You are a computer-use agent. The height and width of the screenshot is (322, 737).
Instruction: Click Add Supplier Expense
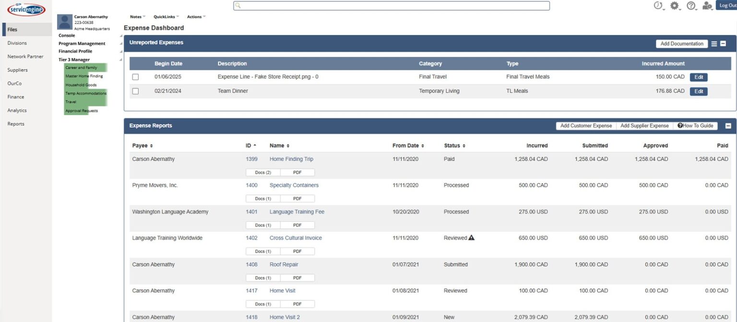(x=644, y=126)
